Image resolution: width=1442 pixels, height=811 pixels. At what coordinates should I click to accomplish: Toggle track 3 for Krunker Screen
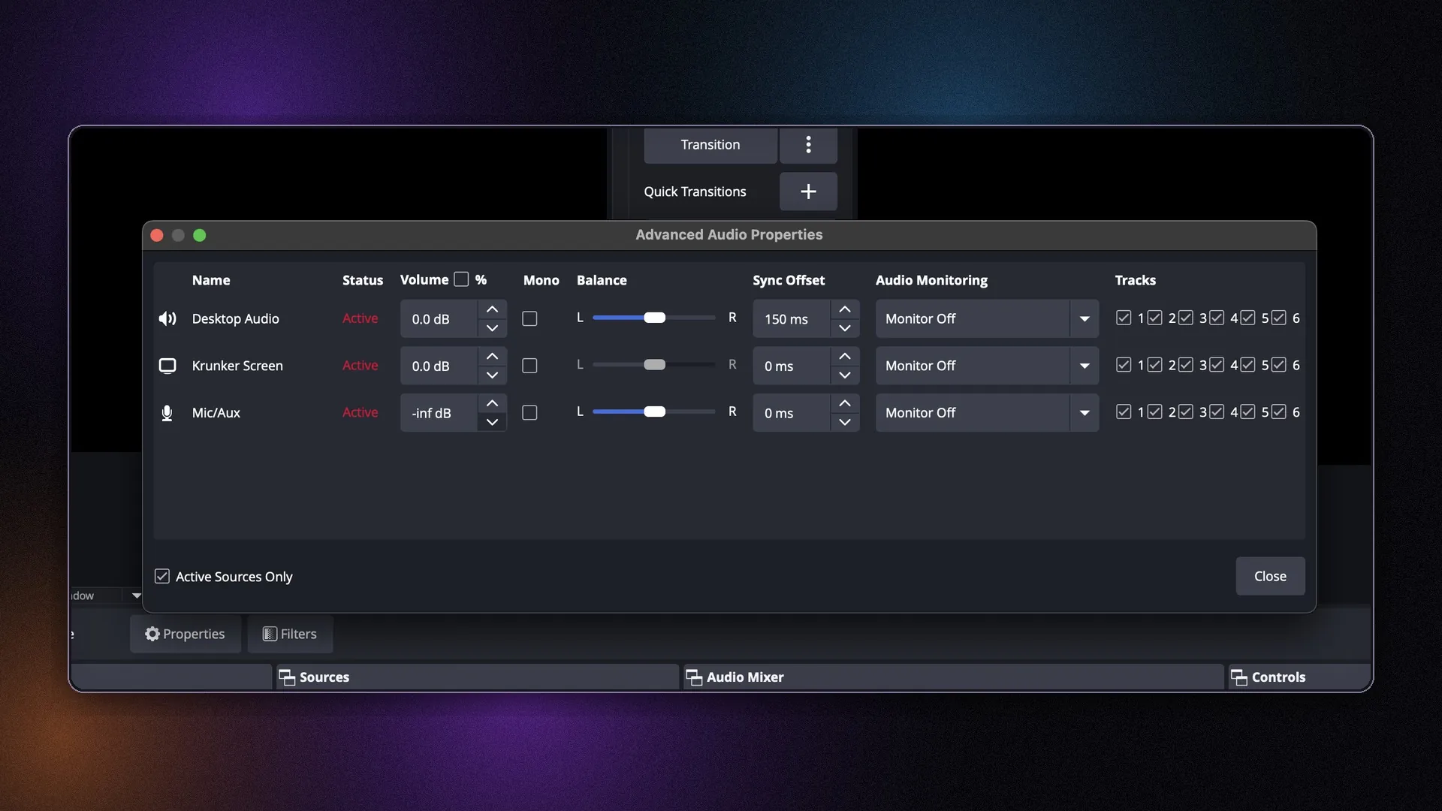[x=1186, y=365]
